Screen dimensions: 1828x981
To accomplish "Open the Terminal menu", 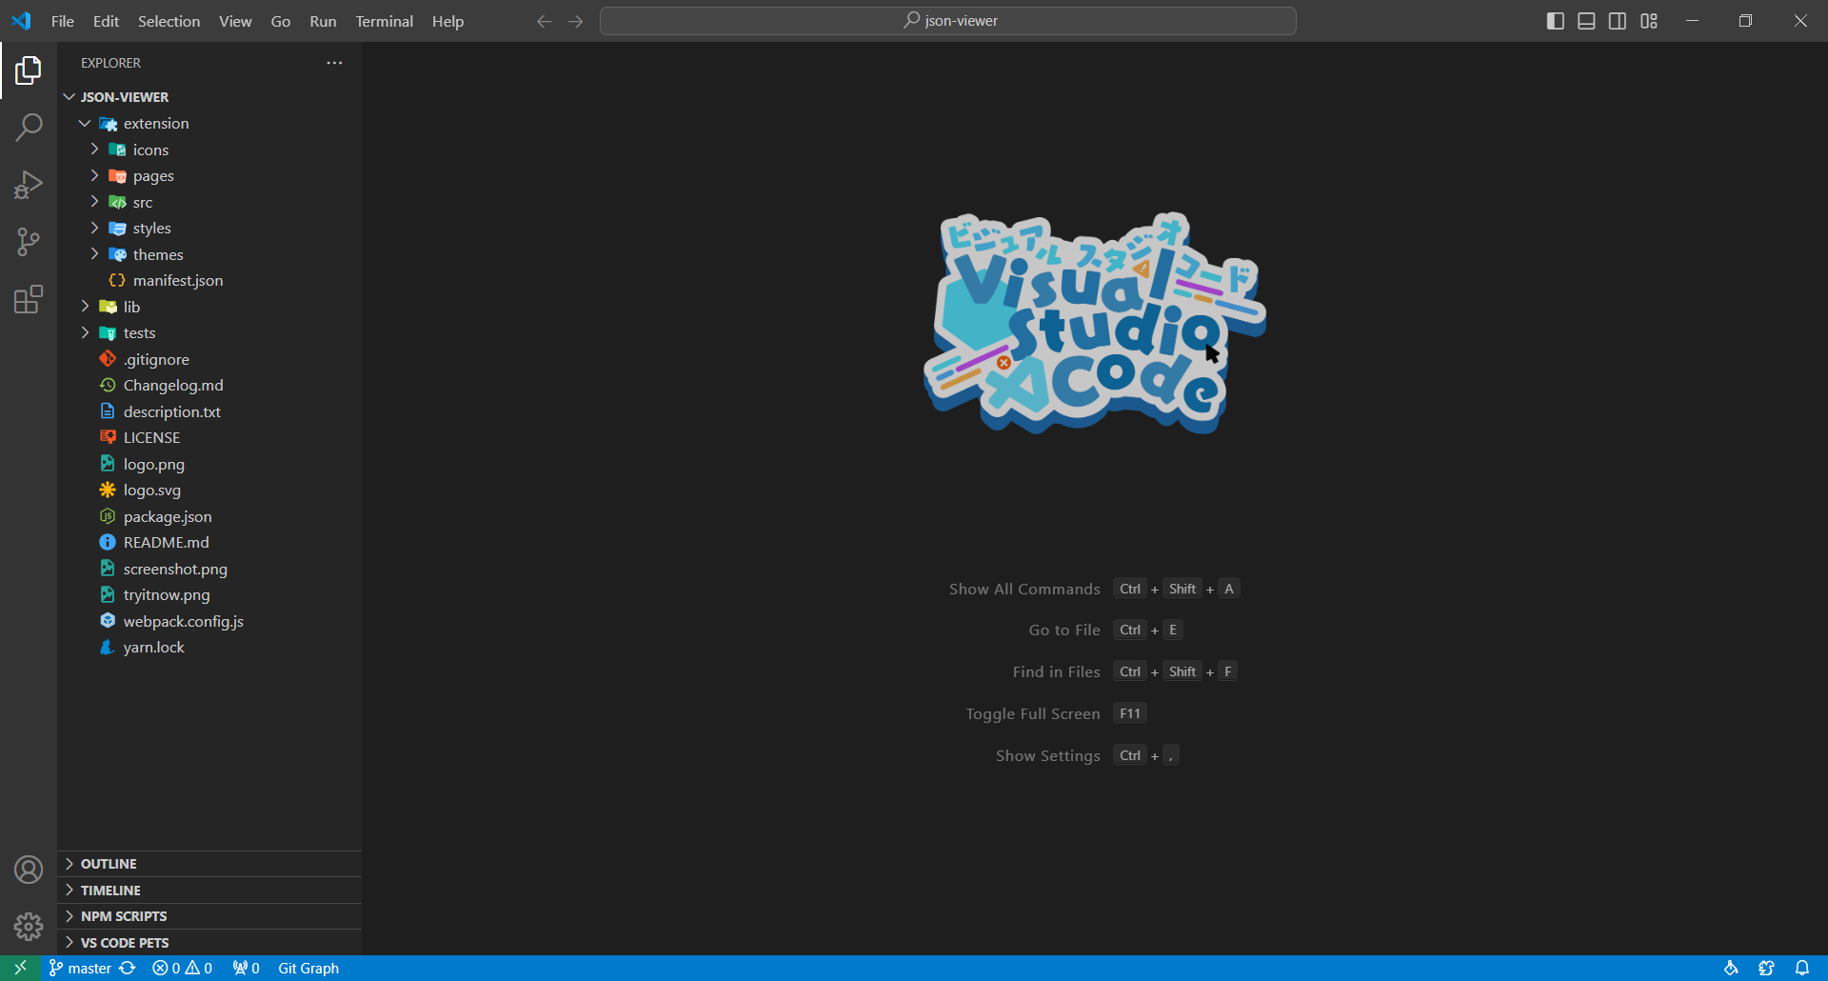I will [x=384, y=21].
